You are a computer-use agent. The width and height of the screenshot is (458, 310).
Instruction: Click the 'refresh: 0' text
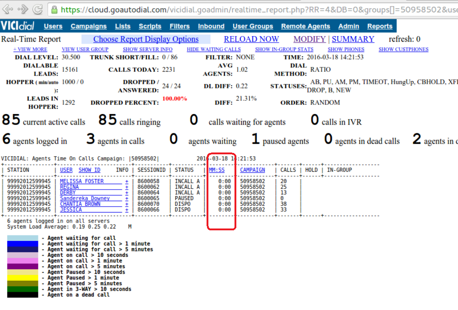point(404,39)
